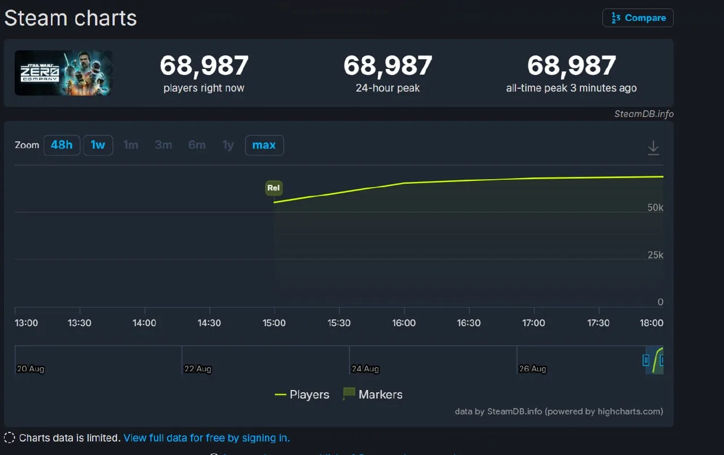The height and width of the screenshot is (455, 724).
Task: Set chart zoom to 48h
Action: pos(62,145)
